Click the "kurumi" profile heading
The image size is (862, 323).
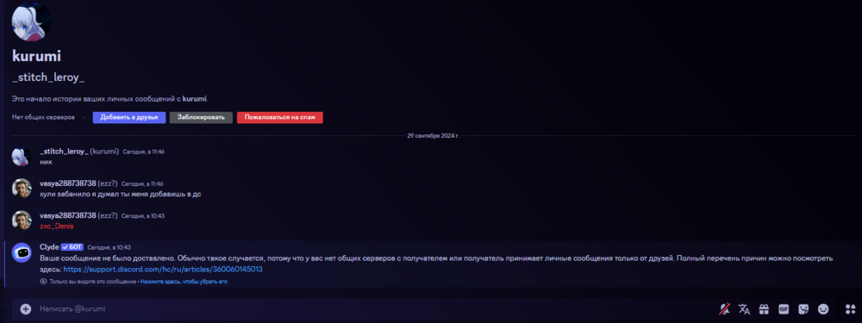pos(36,55)
